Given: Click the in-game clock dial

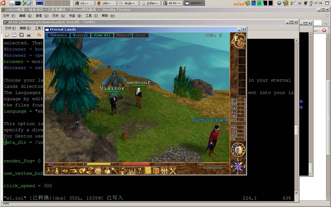Looking at the screenshot, I should (x=238, y=149).
